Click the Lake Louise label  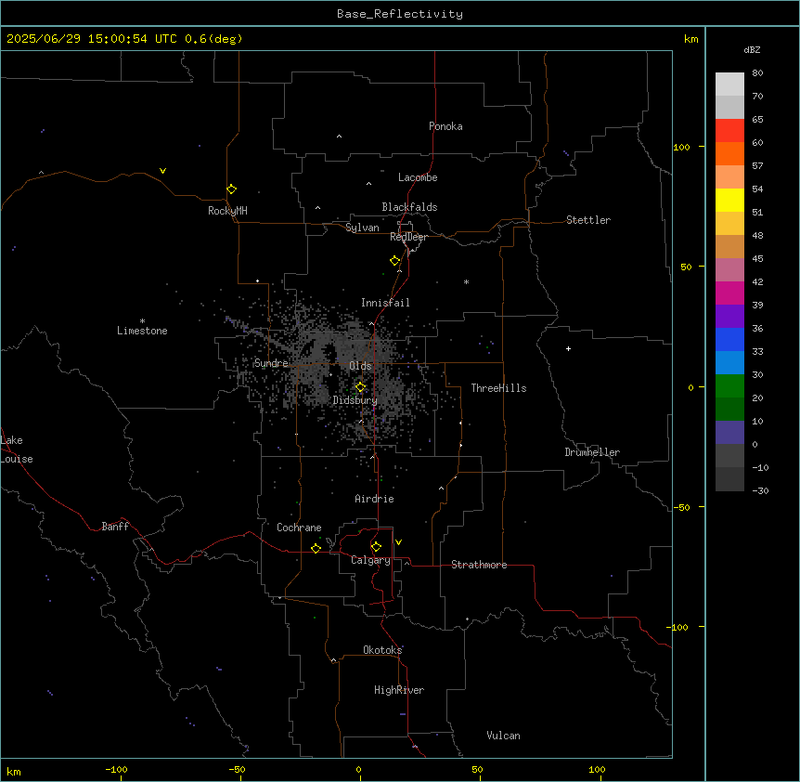click(x=17, y=450)
